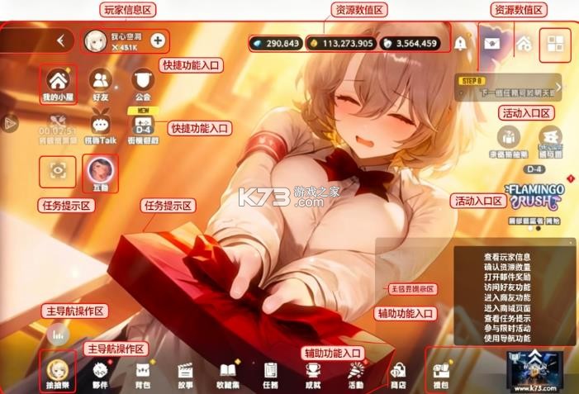Toggle the UI hide eye icon
This screenshot has width=579, height=394.
58,171
